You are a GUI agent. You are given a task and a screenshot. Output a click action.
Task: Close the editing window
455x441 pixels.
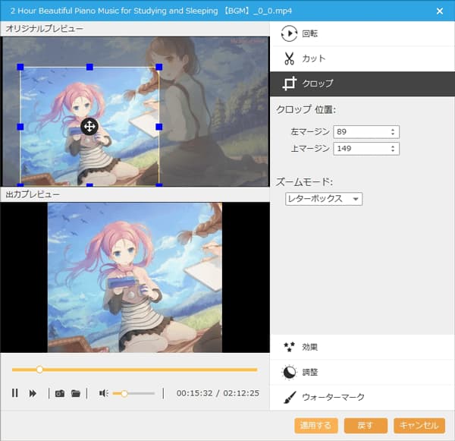coord(440,11)
